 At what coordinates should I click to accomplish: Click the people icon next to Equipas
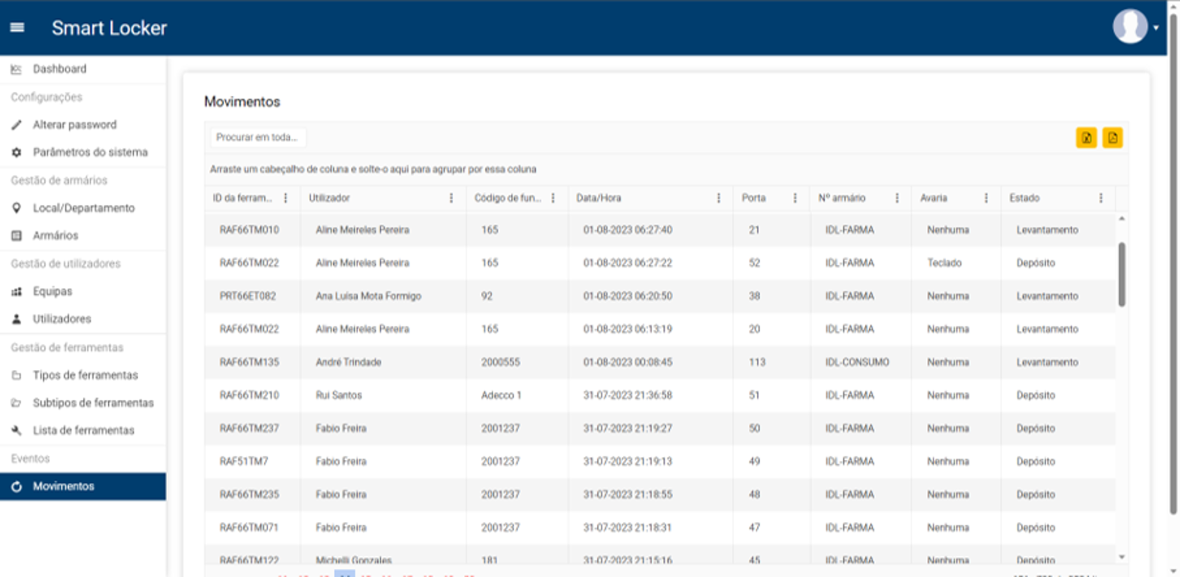[17, 291]
